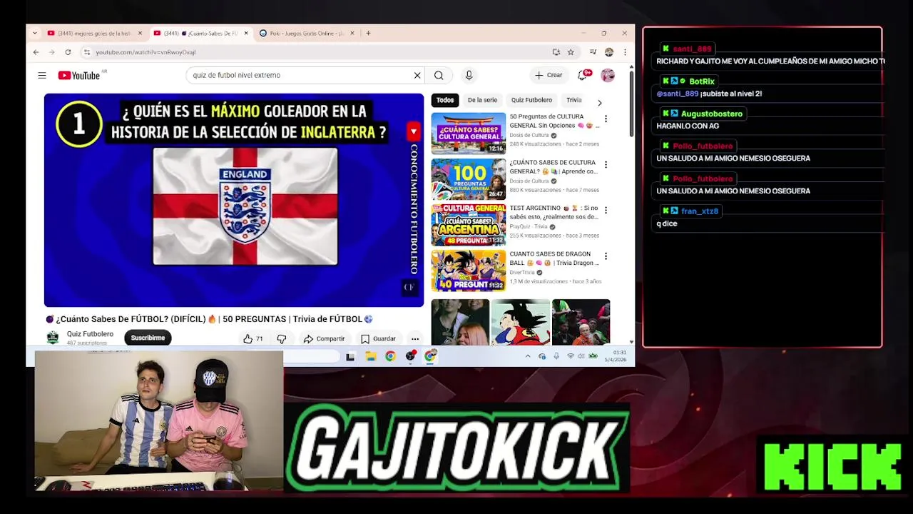Open the Dragon Ball 40 Preguntas thumbnail
This screenshot has height=514, width=913.
(468, 271)
